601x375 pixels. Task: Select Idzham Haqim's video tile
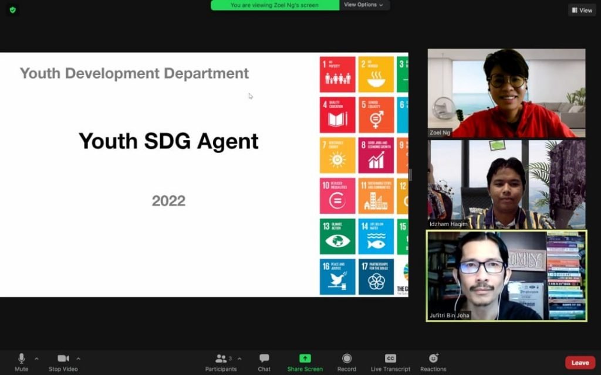coord(506,184)
